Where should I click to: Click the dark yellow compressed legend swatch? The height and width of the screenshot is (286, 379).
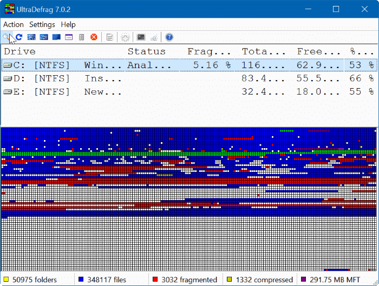pyautogui.click(x=230, y=280)
